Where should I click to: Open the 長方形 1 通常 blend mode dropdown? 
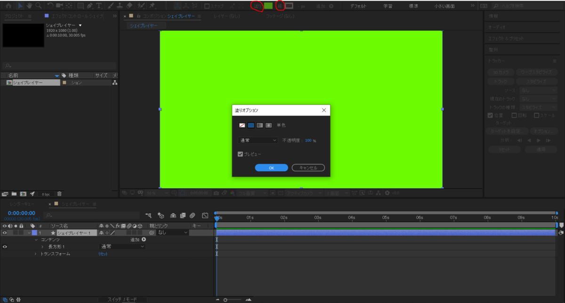(x=121, y=246)
